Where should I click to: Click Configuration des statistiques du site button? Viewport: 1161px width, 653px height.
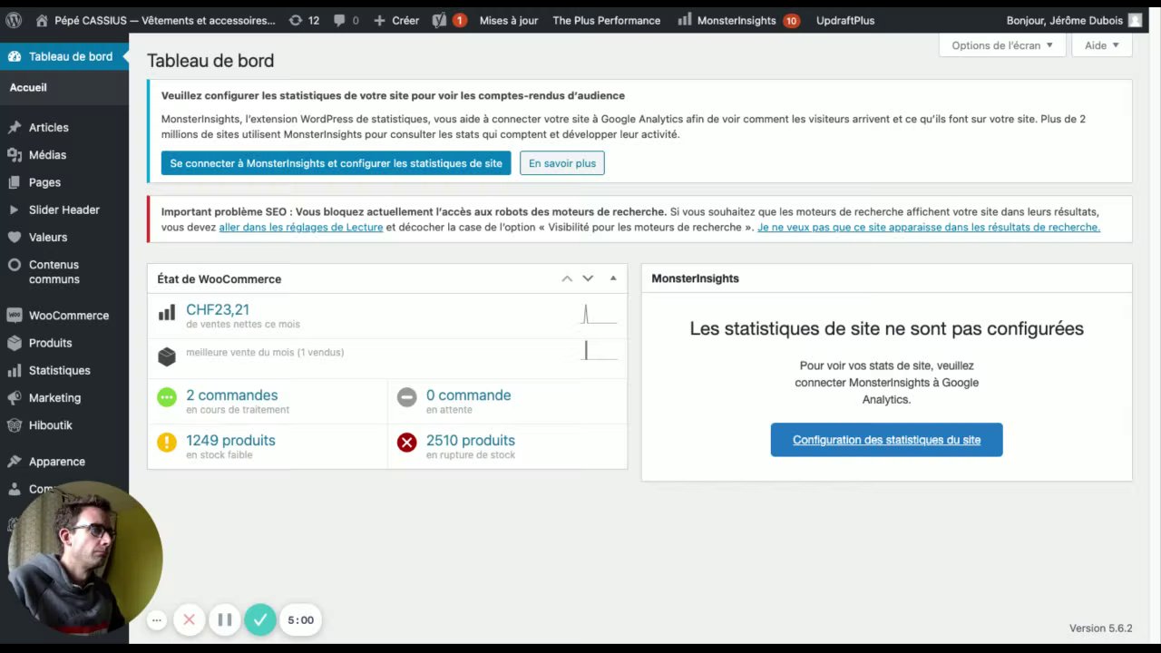[886, 440]
